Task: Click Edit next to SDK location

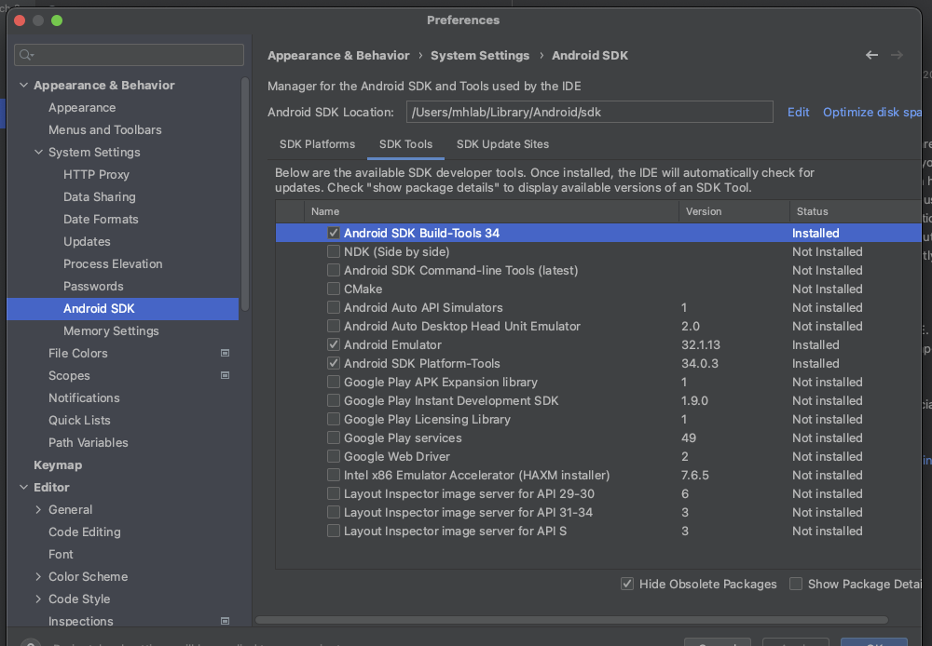Action: [x=799, y=113]
